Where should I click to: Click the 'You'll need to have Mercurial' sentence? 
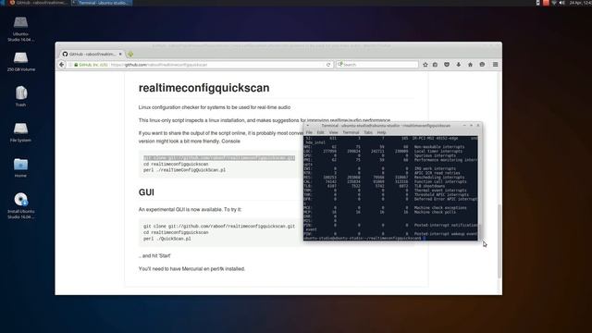191,269
